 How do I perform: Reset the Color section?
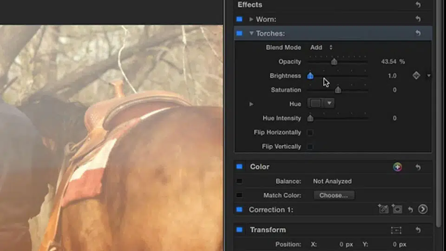[418, 167]
